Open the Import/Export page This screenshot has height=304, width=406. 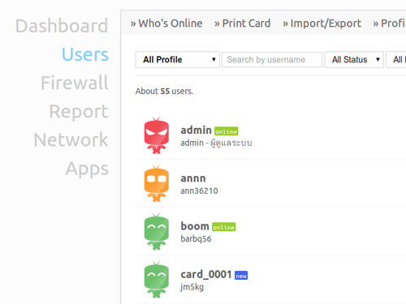(x=322, y=24)
